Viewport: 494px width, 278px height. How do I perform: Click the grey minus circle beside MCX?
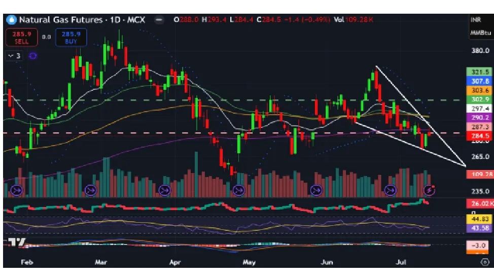point(159,20)
